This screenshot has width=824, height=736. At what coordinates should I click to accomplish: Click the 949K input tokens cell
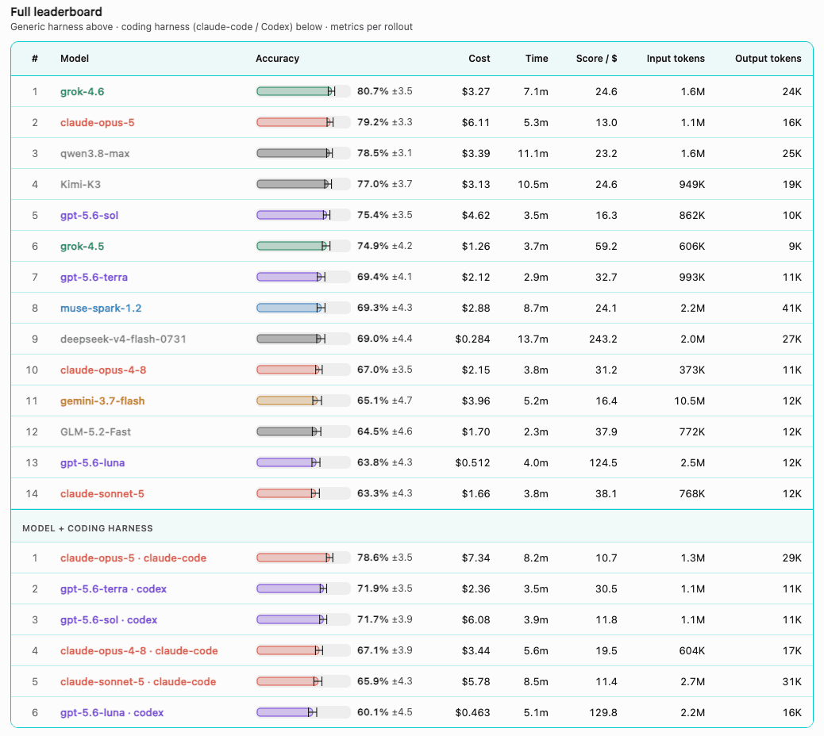(x=691, y=185)
